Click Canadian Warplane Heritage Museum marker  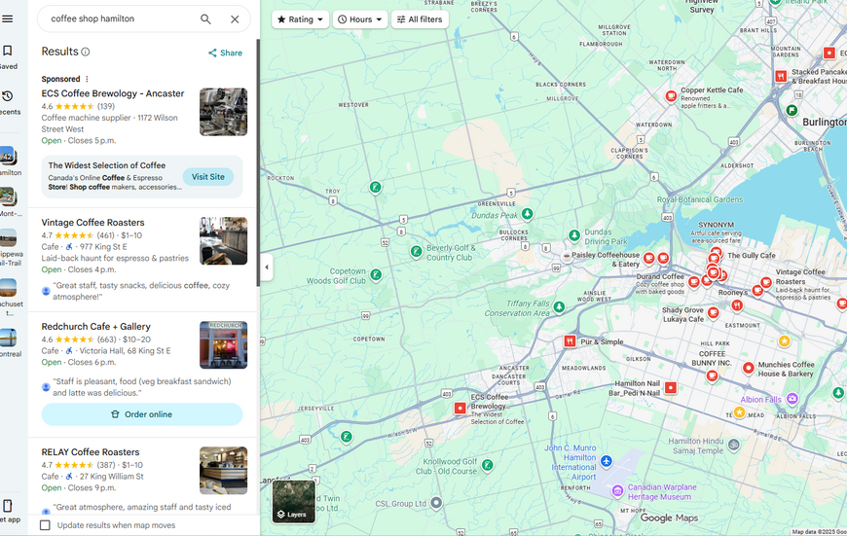tap(617, 491)
